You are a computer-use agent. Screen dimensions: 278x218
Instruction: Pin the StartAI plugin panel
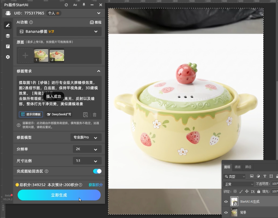84,5
